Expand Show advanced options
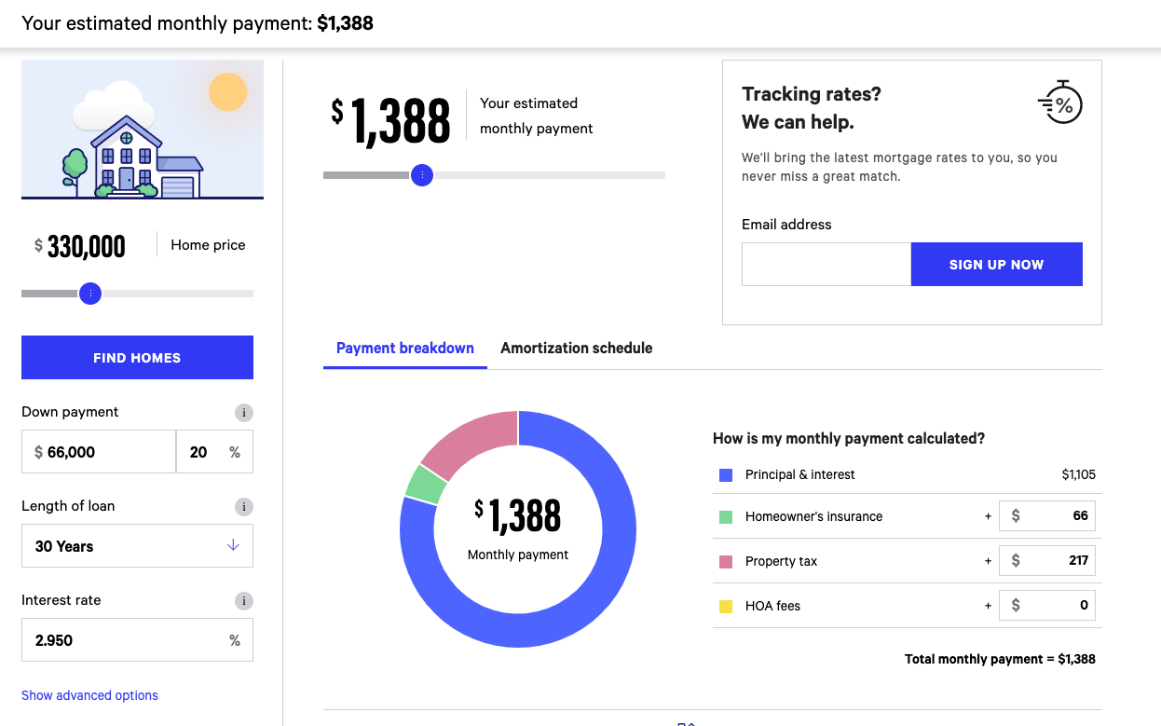This screenshot has width=1161, height=726. pyautogui.click(x=89, y=695)
